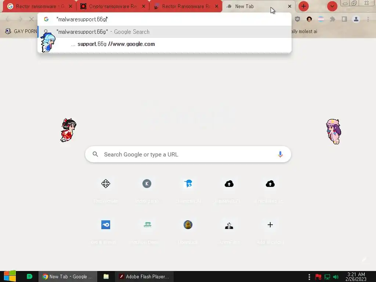Switch to the Crypto-ransomware tab

(109, 7)
